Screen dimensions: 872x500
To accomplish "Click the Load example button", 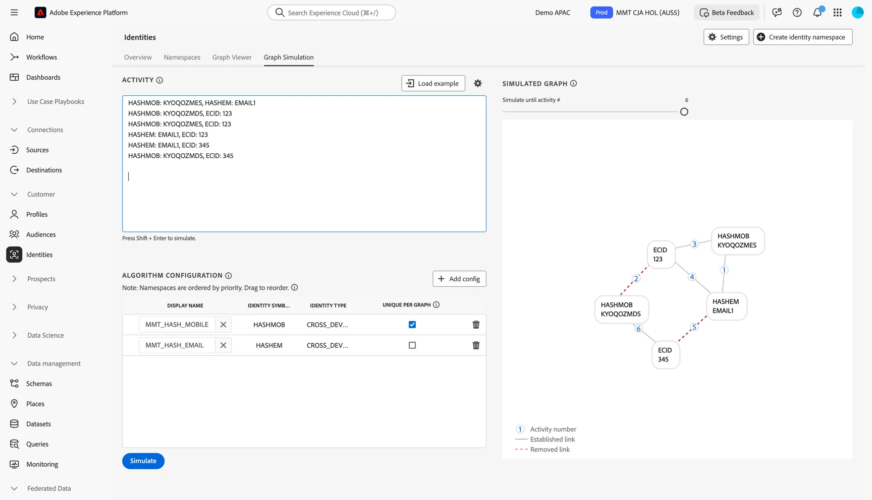I will click(433, 83).
